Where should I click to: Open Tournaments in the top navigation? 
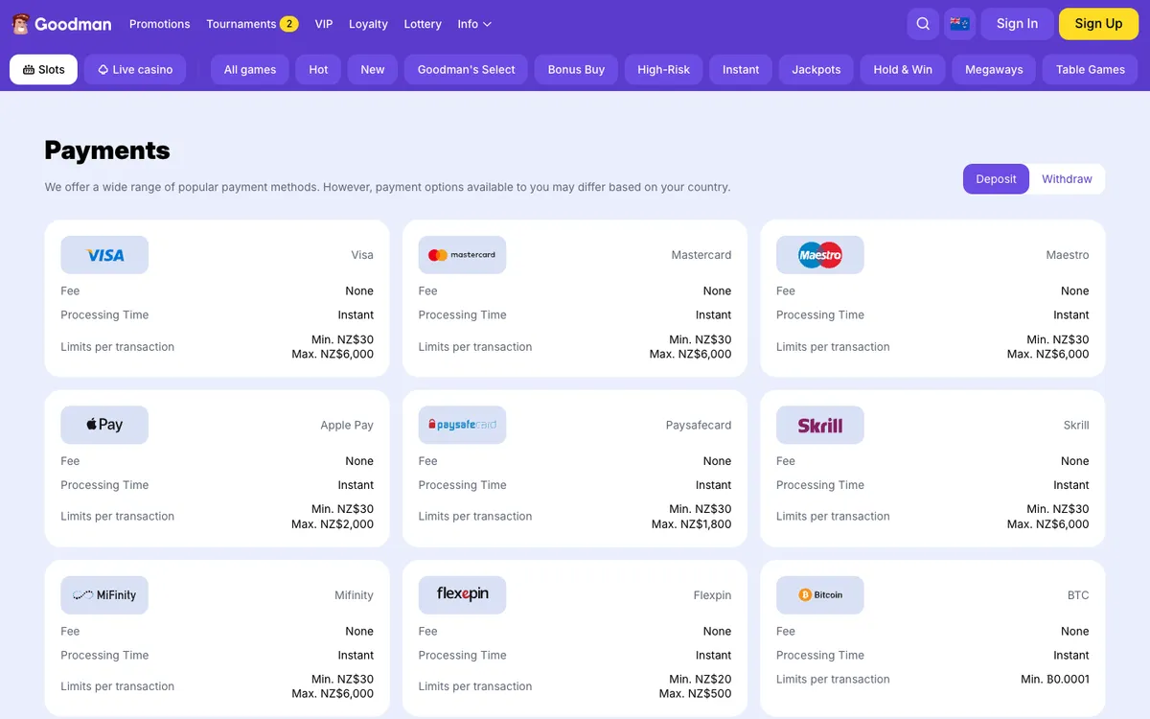241,24
